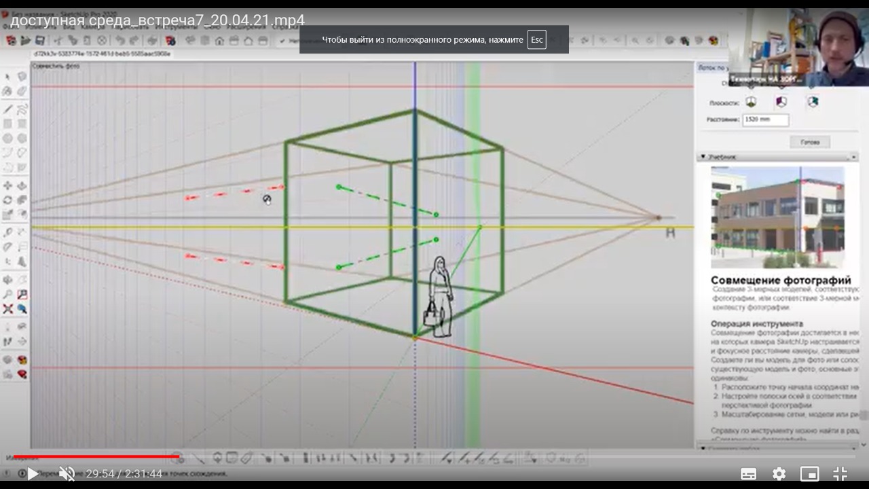Select the purple plane cube icon
The image size is (869, 489).
click(x=781, y=102)
